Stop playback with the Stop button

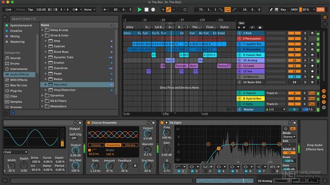click(x=146, y=10)
